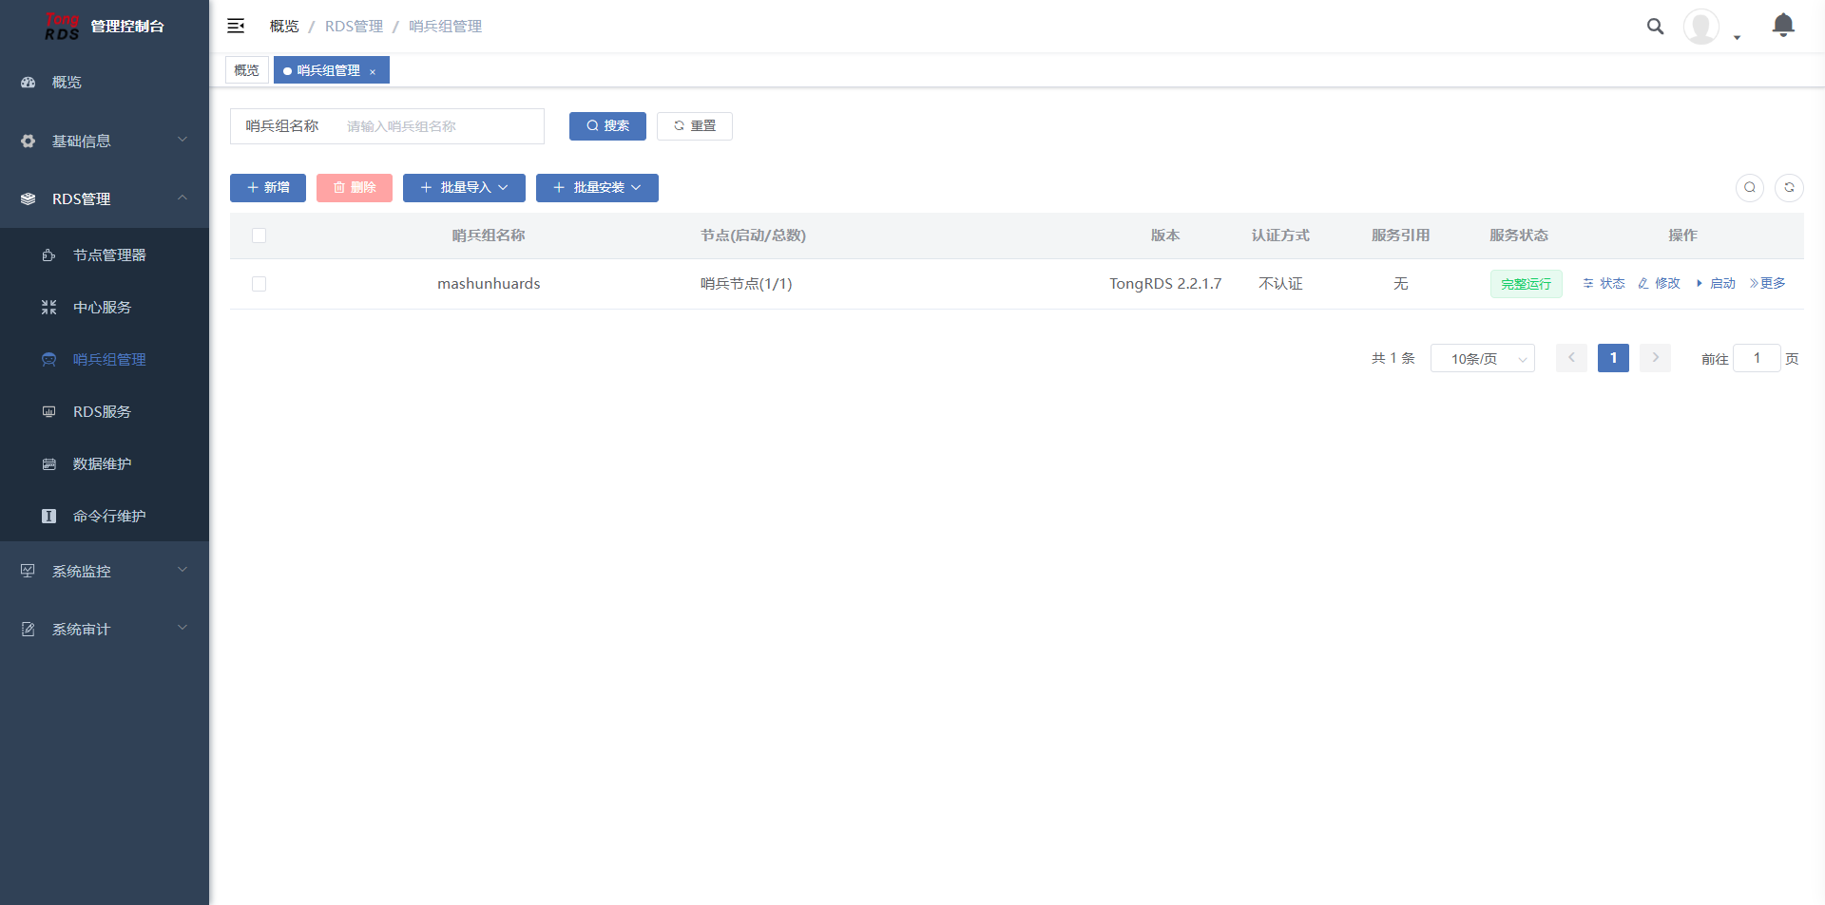
Task: Click the 节点管理器 sidebar icon
Action: [48, 255]
